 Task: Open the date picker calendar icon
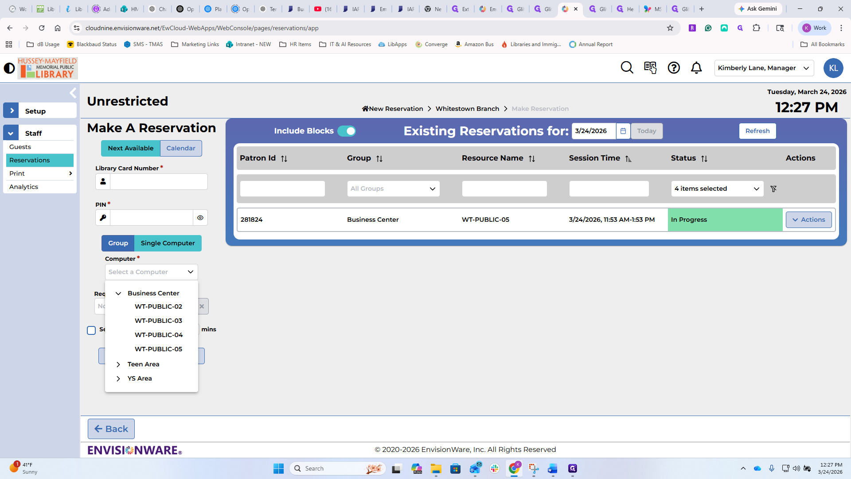click(x=623, y=131)
